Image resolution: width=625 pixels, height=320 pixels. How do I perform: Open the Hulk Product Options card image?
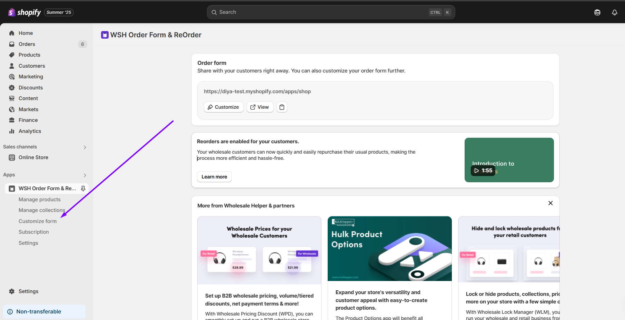[390, 249]
